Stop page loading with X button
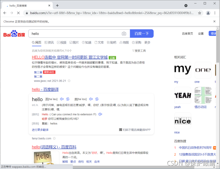220x169 pixels. coord(18,13)
